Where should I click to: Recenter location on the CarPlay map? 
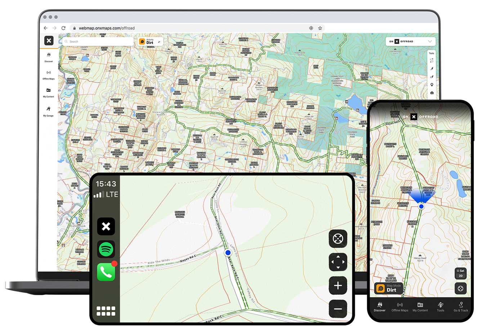point(338,239)
